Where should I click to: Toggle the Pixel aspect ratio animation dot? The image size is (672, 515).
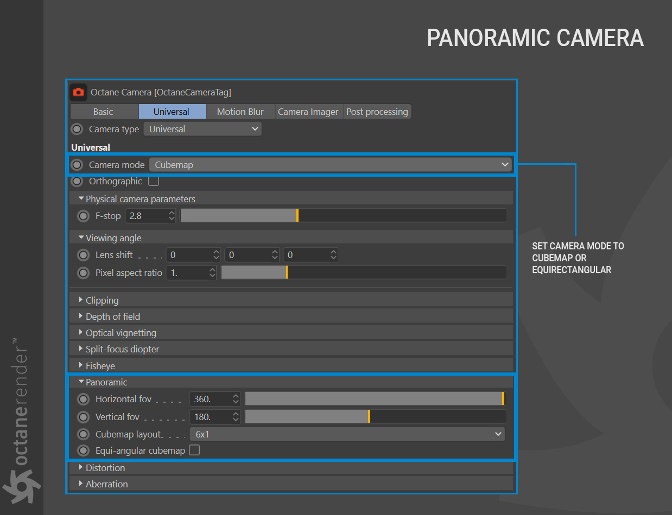(x=83, y=273)
